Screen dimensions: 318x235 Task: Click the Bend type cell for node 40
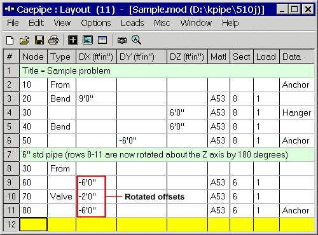pos(62,126)
